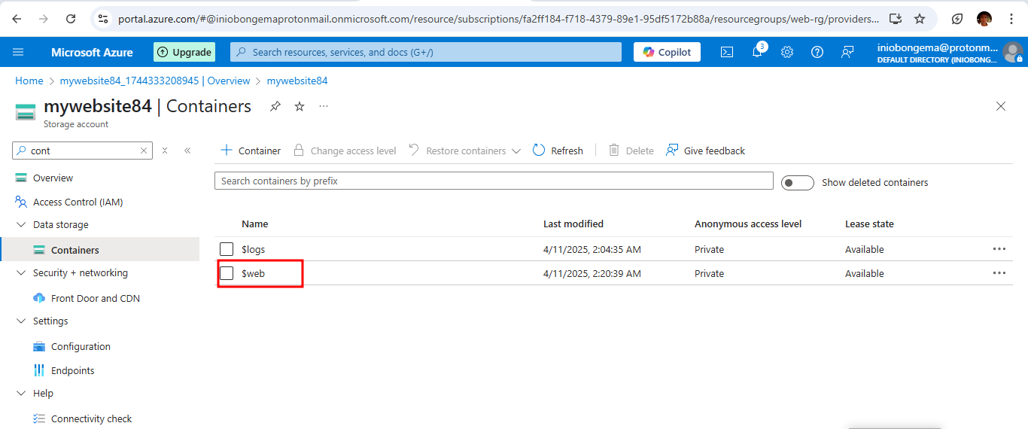Open the context menu for $web row
The image size is (1028, 429).
tap(999, 272)
